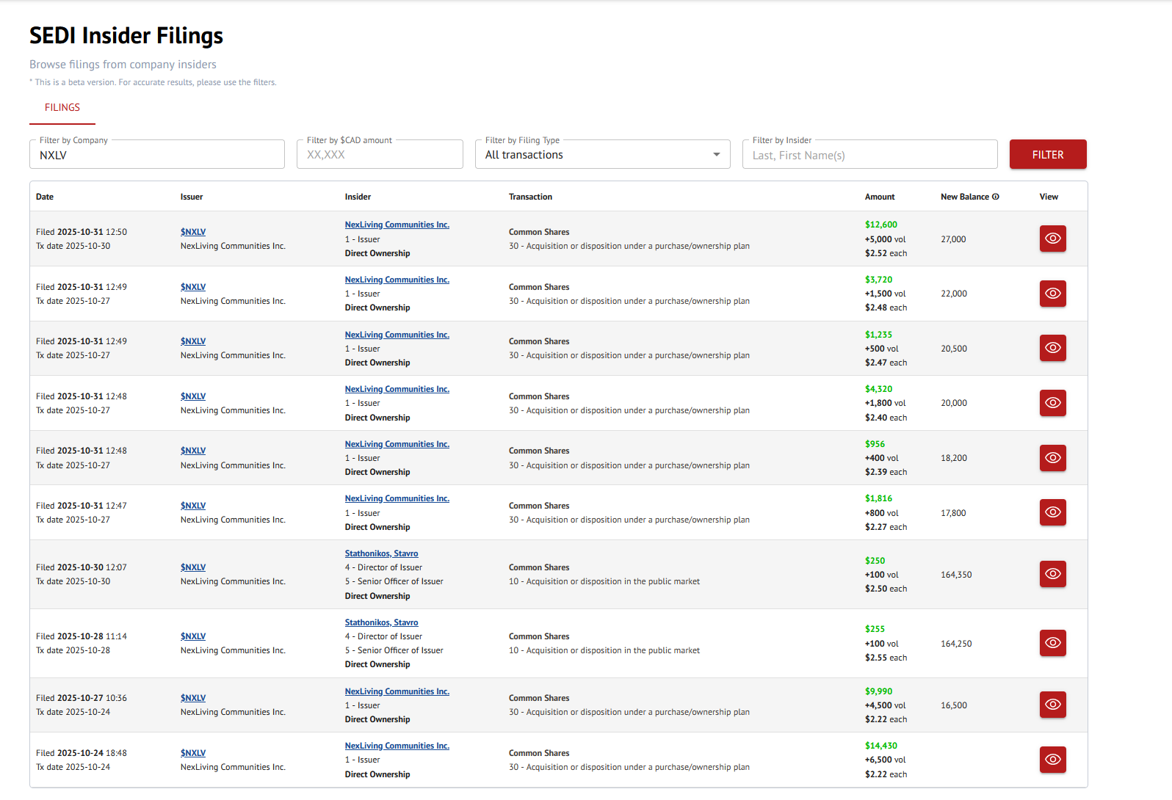Open the eye icon for the $956 filing
This screenshot has height=800, width=1172.
tap(1052, 458)
